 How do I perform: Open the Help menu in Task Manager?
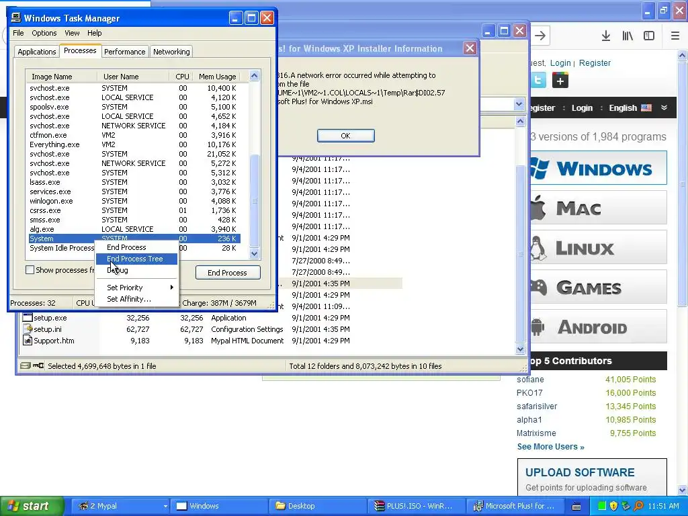pos(94,33)
